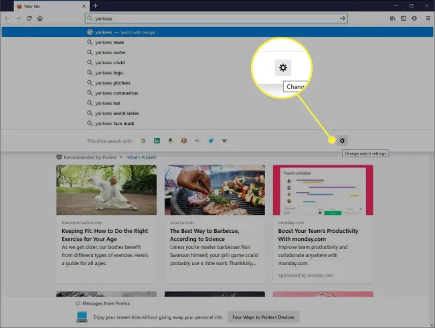Search this time with Bing icon
Image resolution: width=435 pixels, height=328 pixels.
pos(157,141)
